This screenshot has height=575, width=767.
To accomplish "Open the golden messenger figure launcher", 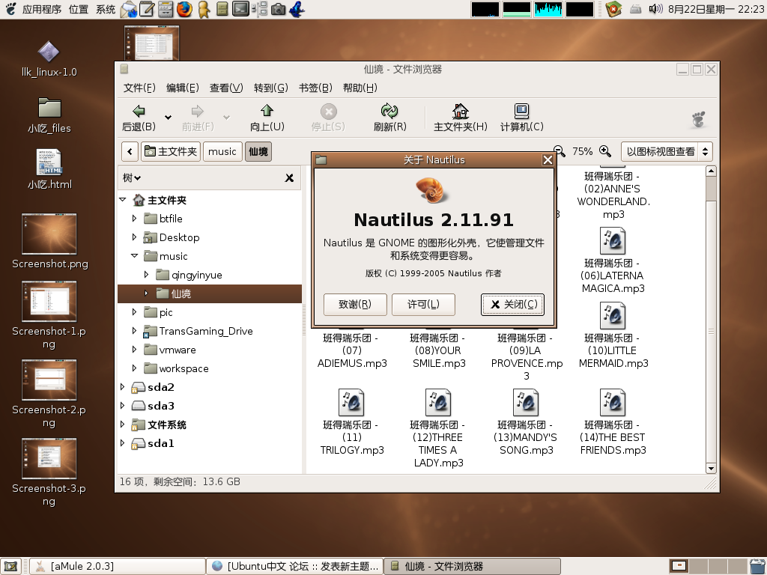I will tap(204, 9).
